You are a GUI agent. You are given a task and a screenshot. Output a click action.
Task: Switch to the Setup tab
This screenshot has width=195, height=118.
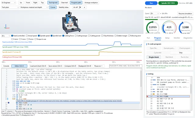[167, 38]
